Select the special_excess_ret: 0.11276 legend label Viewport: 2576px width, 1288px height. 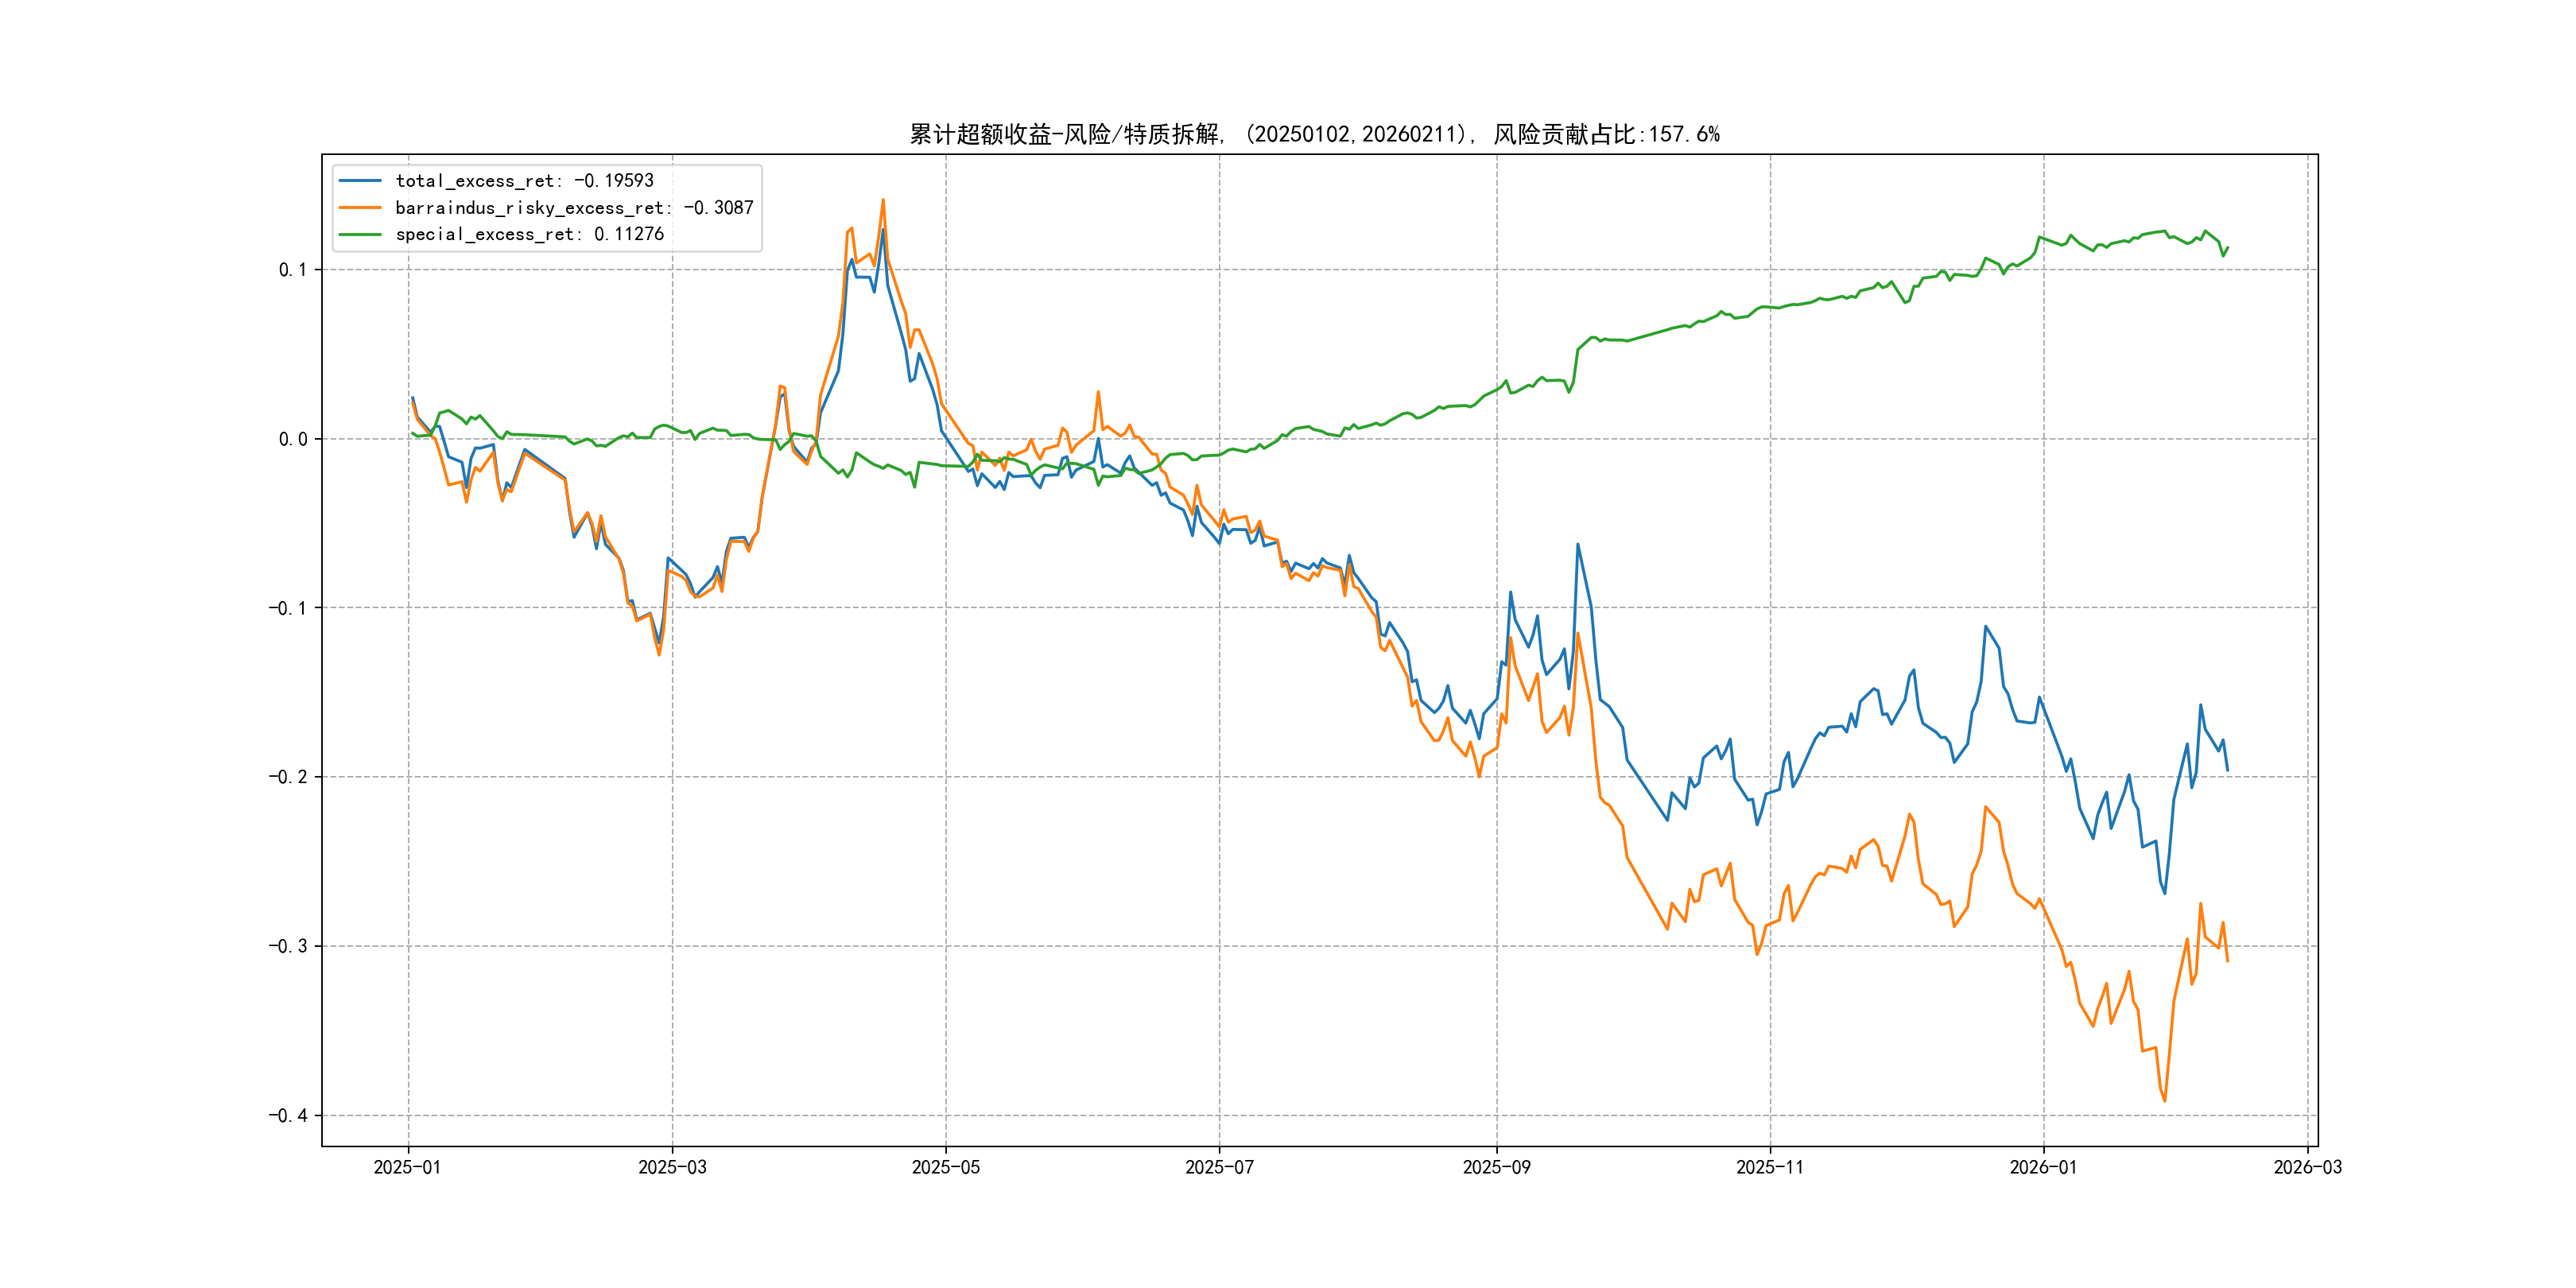[529, 234]
